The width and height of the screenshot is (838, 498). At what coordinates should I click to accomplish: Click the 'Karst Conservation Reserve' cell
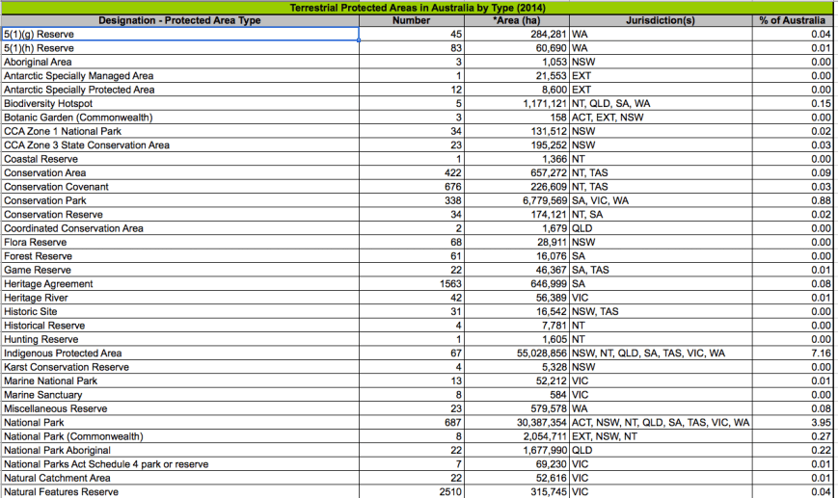179,367
